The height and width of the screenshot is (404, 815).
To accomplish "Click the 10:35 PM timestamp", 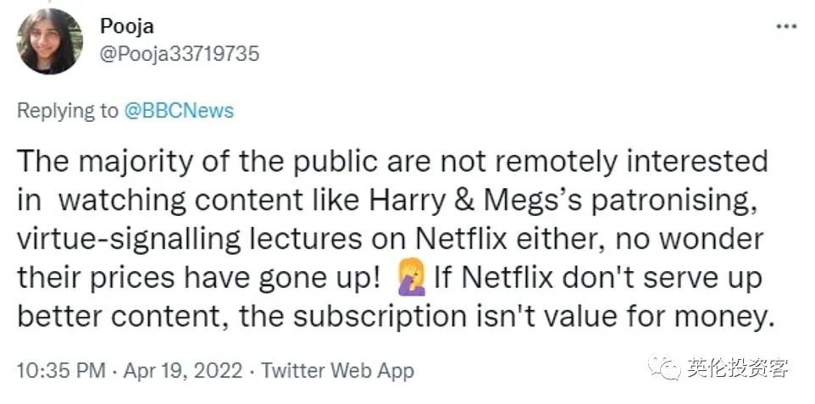I will coord(61,370).
